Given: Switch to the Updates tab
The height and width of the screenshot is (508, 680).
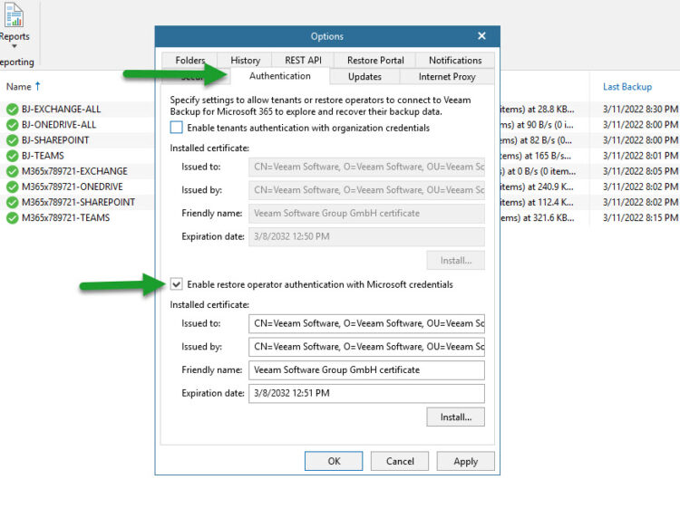Looking at the screenshot, I should [364, 77].
